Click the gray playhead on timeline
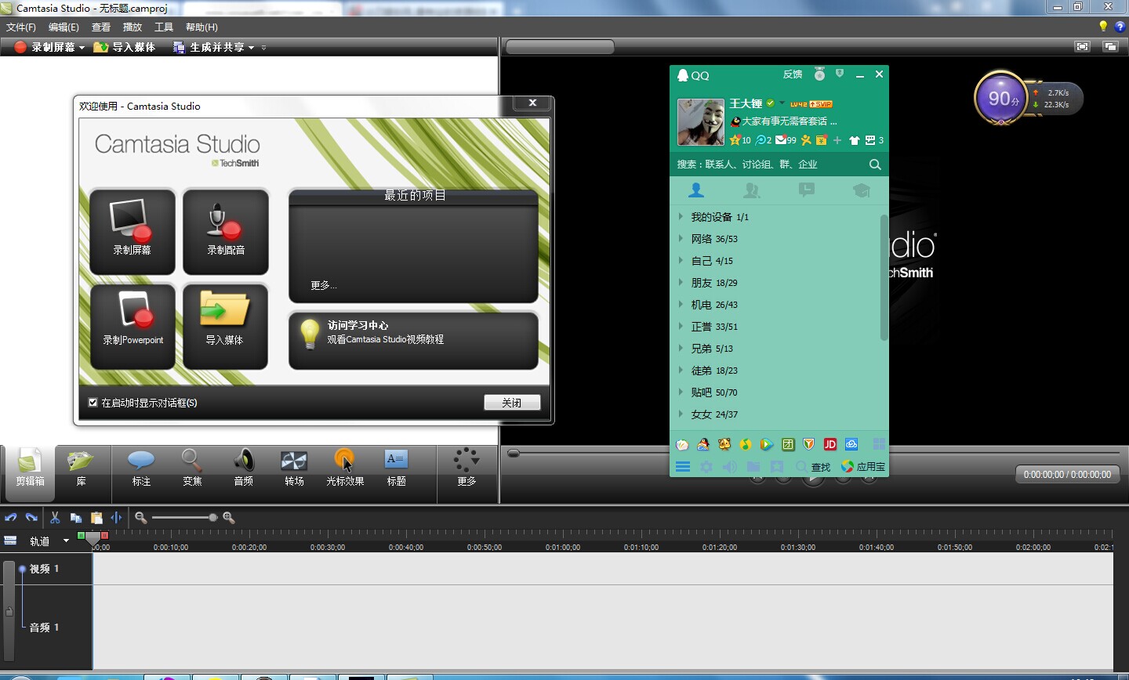The height and width of the screenshot is (680, 1129). 93,538
